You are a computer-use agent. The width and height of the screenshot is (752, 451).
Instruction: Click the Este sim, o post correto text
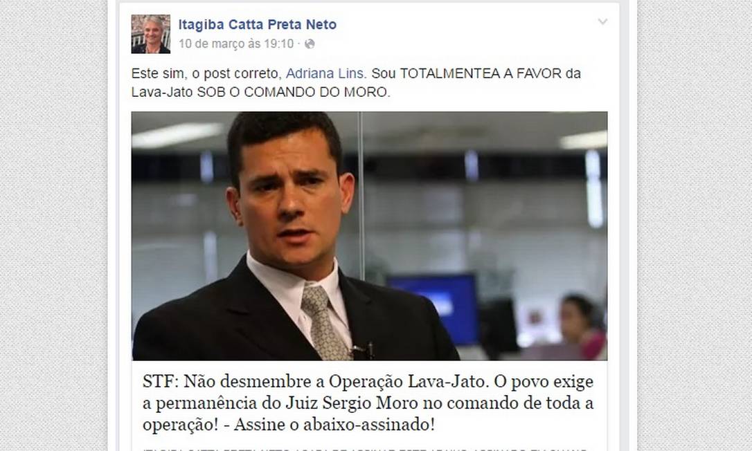[x=205, y=73]
